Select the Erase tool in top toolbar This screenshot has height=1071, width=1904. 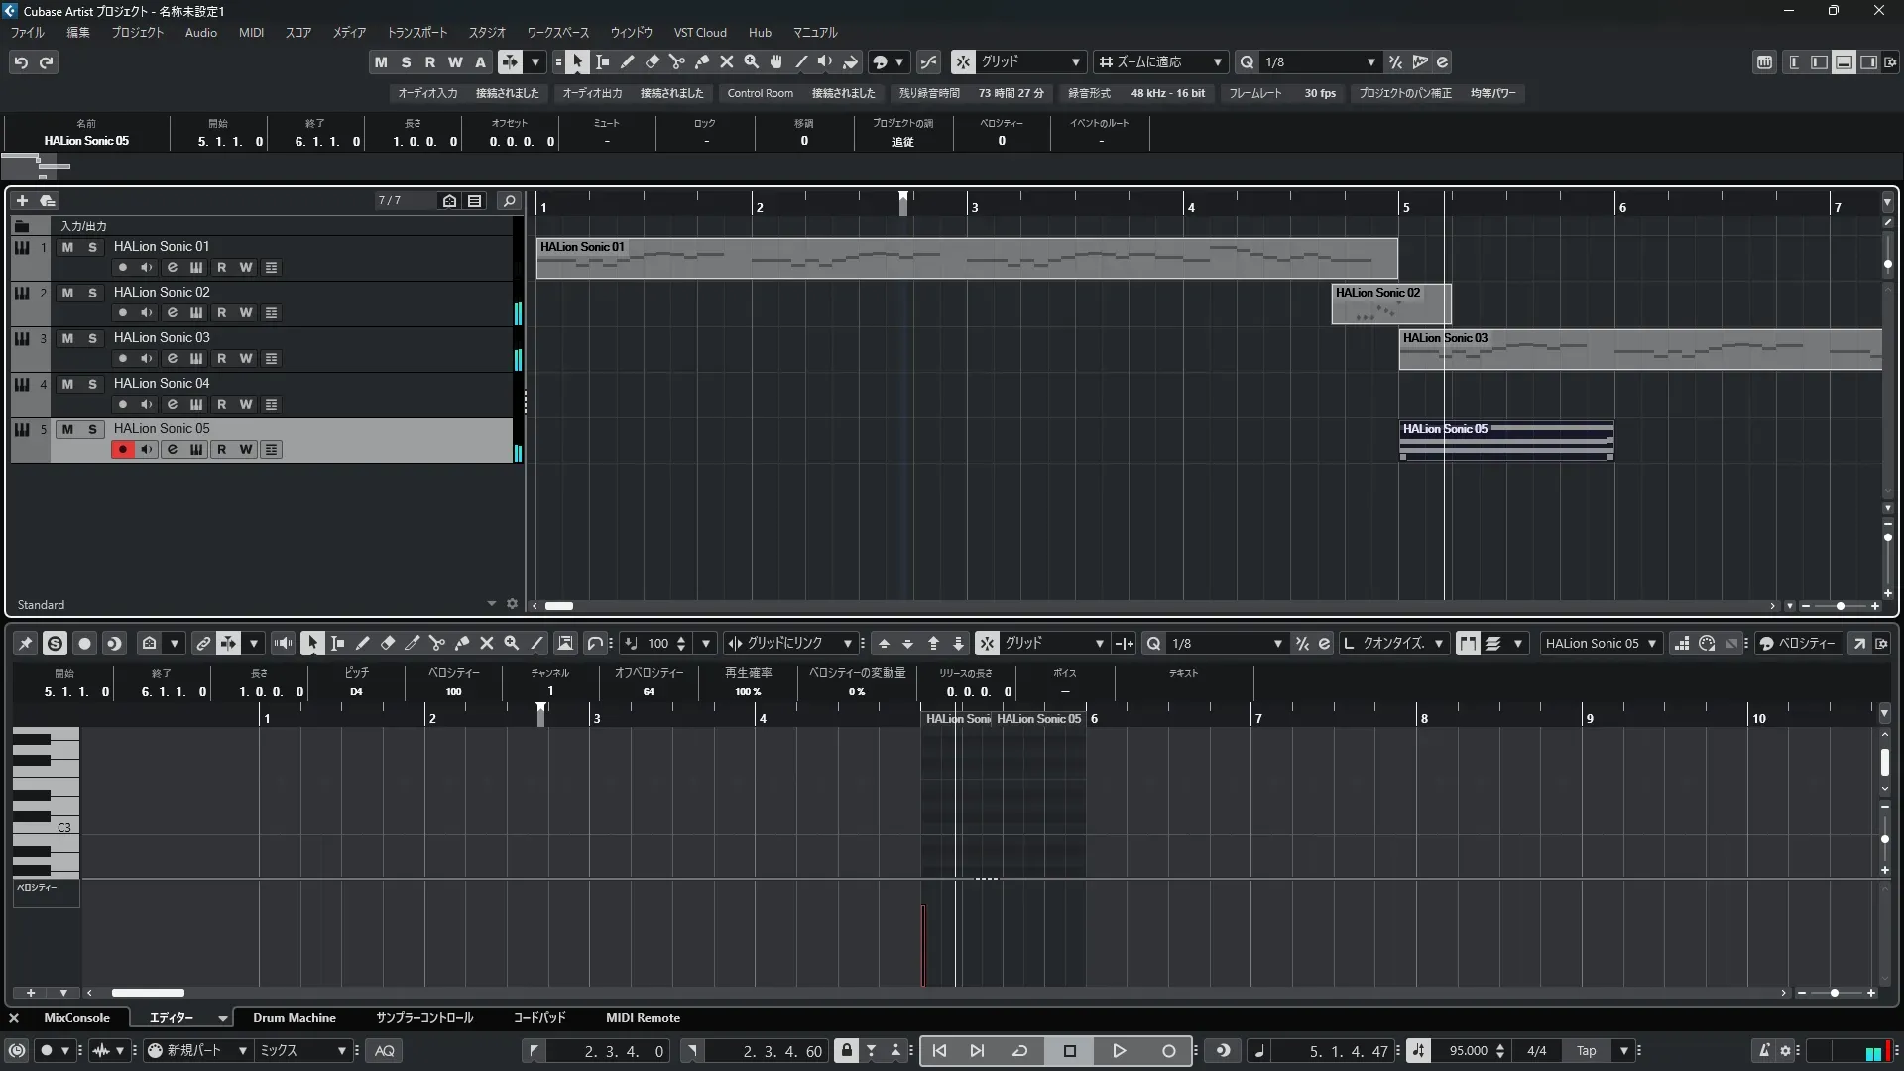653,62
